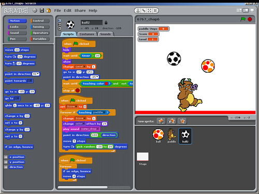This screenshot has height=194, width=259.
Task: Click the share project icon
Action: pyautogui.click(x=49, y=10)
